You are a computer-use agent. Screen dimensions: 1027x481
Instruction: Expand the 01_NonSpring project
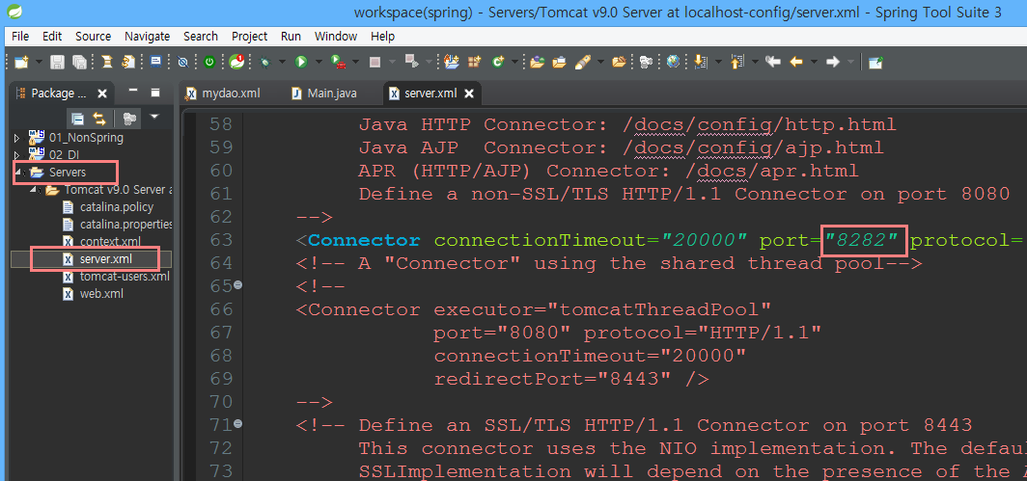tap(17, 138)
